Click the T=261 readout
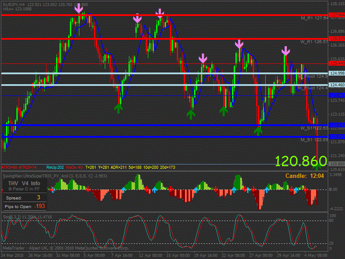345x259 pixels. pyautogui.click(x=91, y=167)
